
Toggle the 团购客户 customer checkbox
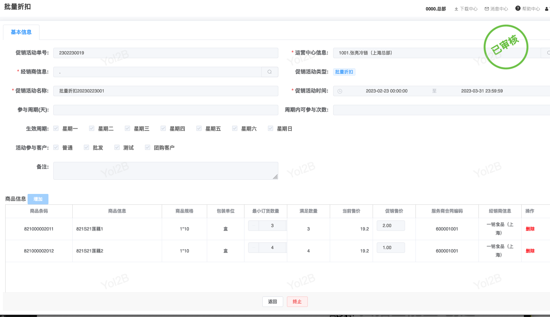(x=148, y=148)
